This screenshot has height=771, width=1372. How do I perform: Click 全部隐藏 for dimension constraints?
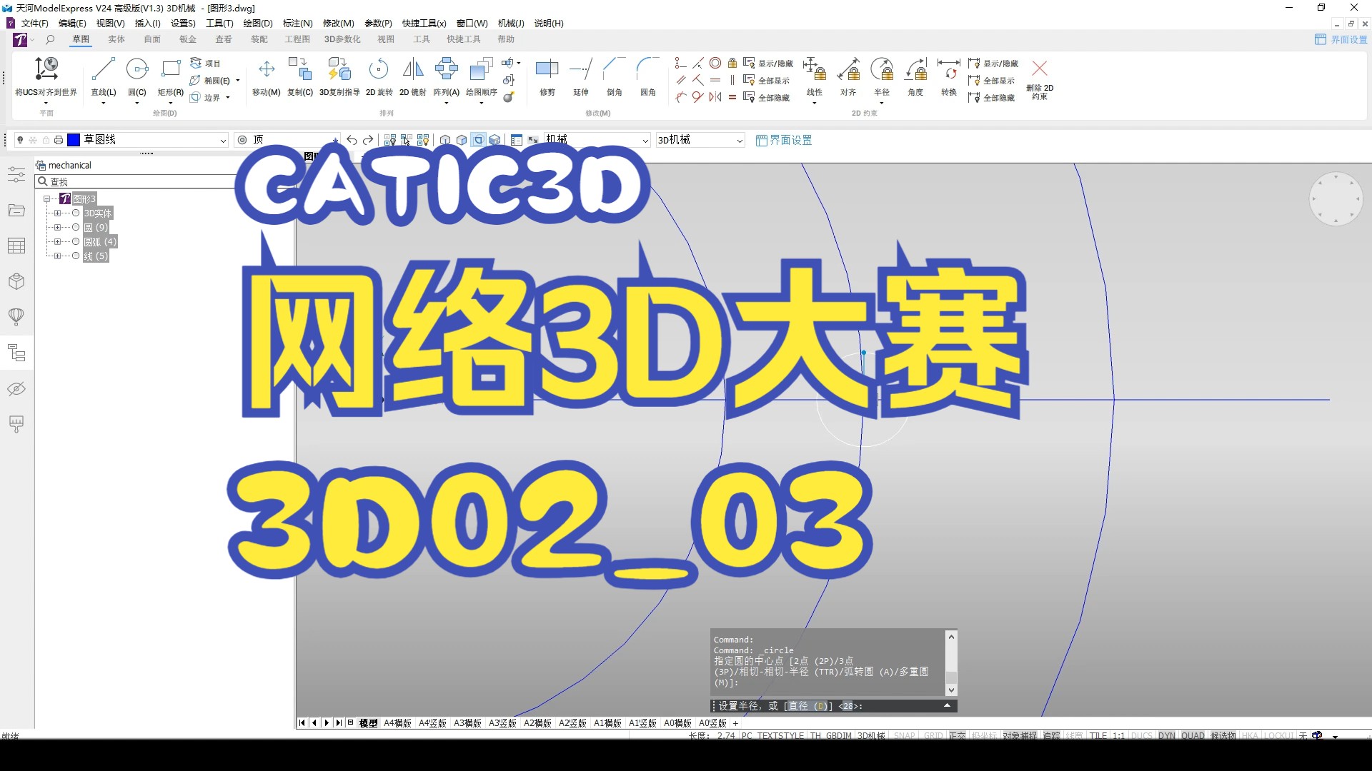point(992,98)
